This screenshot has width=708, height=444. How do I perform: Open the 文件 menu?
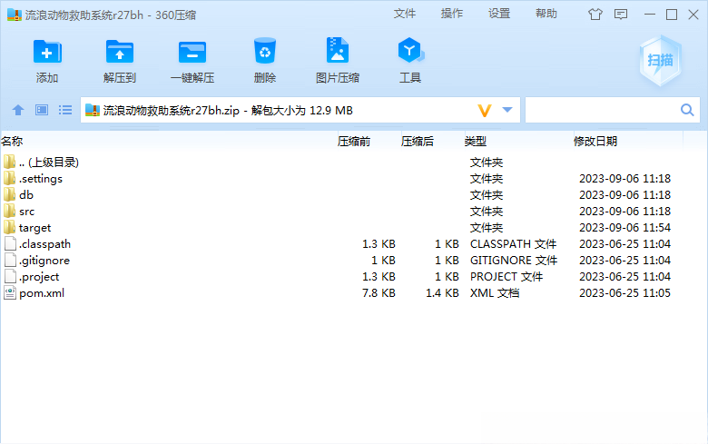click(x=405, y=14)
